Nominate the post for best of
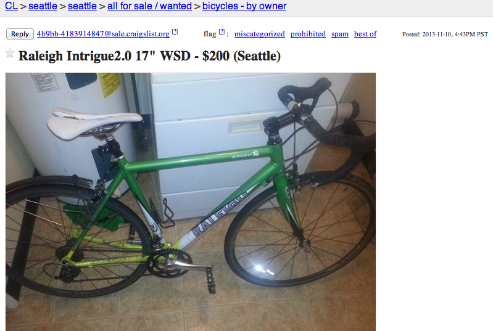This screenshot has width=493, height=331. (365, 34)
